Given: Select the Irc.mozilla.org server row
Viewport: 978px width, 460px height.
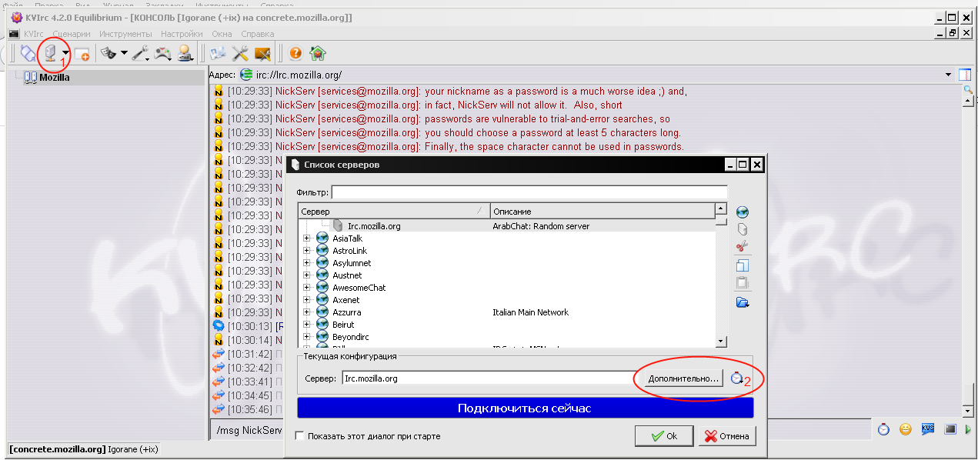Looking at the screenshot, I should point(508,226).
